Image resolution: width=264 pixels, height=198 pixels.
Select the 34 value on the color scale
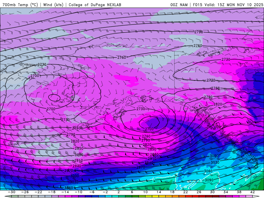coord(226,192)
